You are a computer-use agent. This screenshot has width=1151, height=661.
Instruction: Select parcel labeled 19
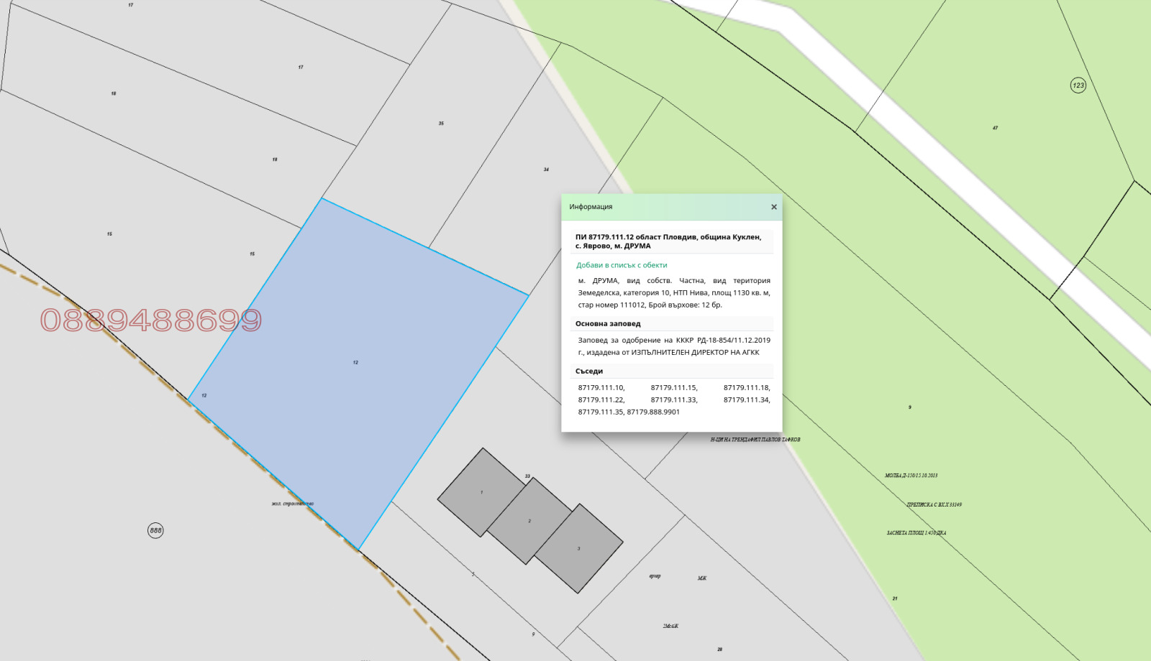275,160
